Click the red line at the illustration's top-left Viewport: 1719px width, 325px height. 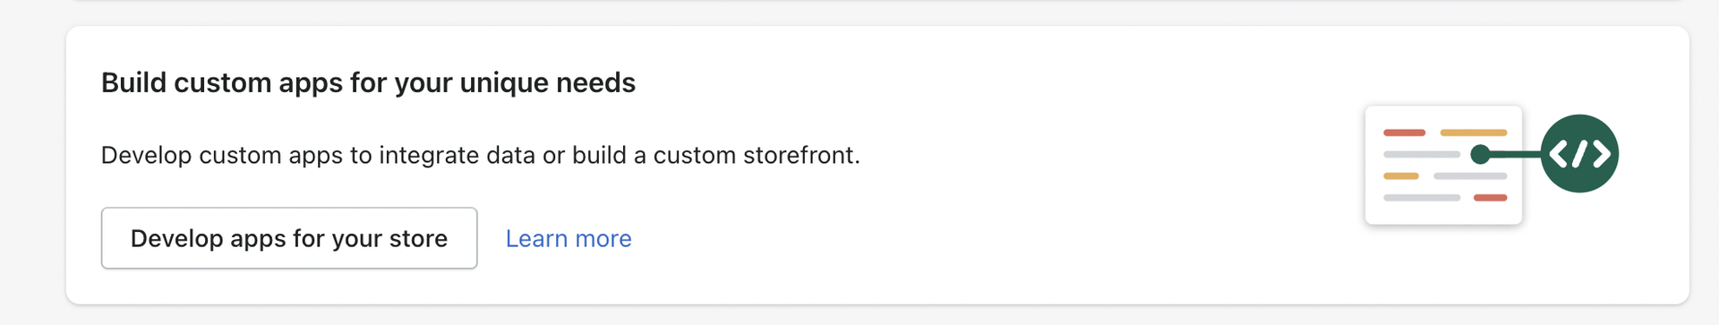[1404, 133]
